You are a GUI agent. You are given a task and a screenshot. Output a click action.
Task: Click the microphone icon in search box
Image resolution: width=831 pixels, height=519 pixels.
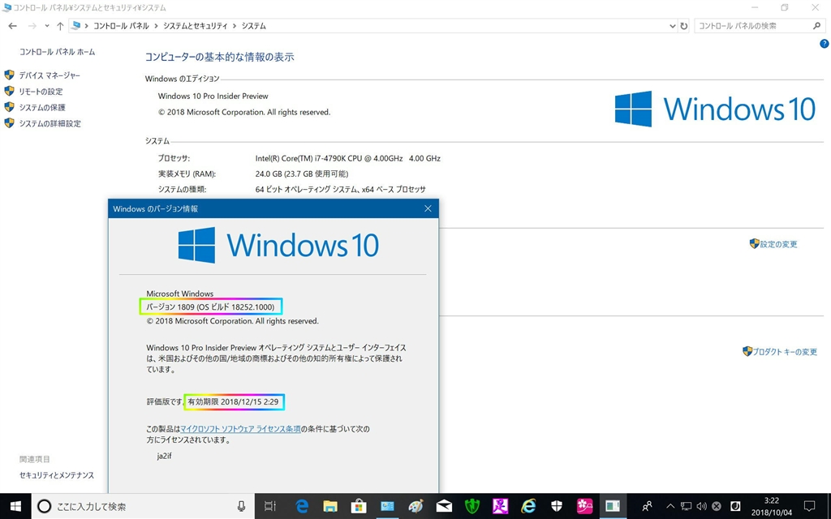[x=241, y=506]
